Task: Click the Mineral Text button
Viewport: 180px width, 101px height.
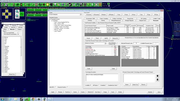Action: click(x=12, y=74)
